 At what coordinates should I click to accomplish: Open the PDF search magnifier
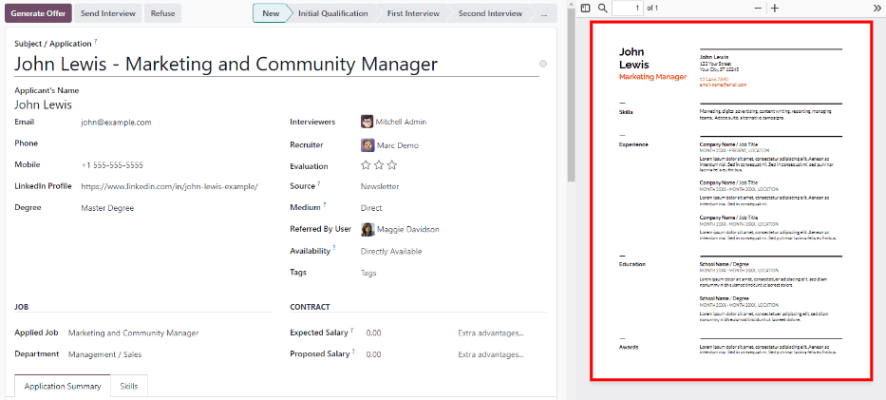(603, 8)
